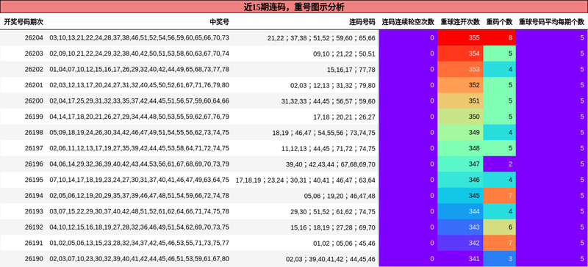Screen dimensions: 588x267
Task: Click the orange cell showing 353
Action: [461, 69]
